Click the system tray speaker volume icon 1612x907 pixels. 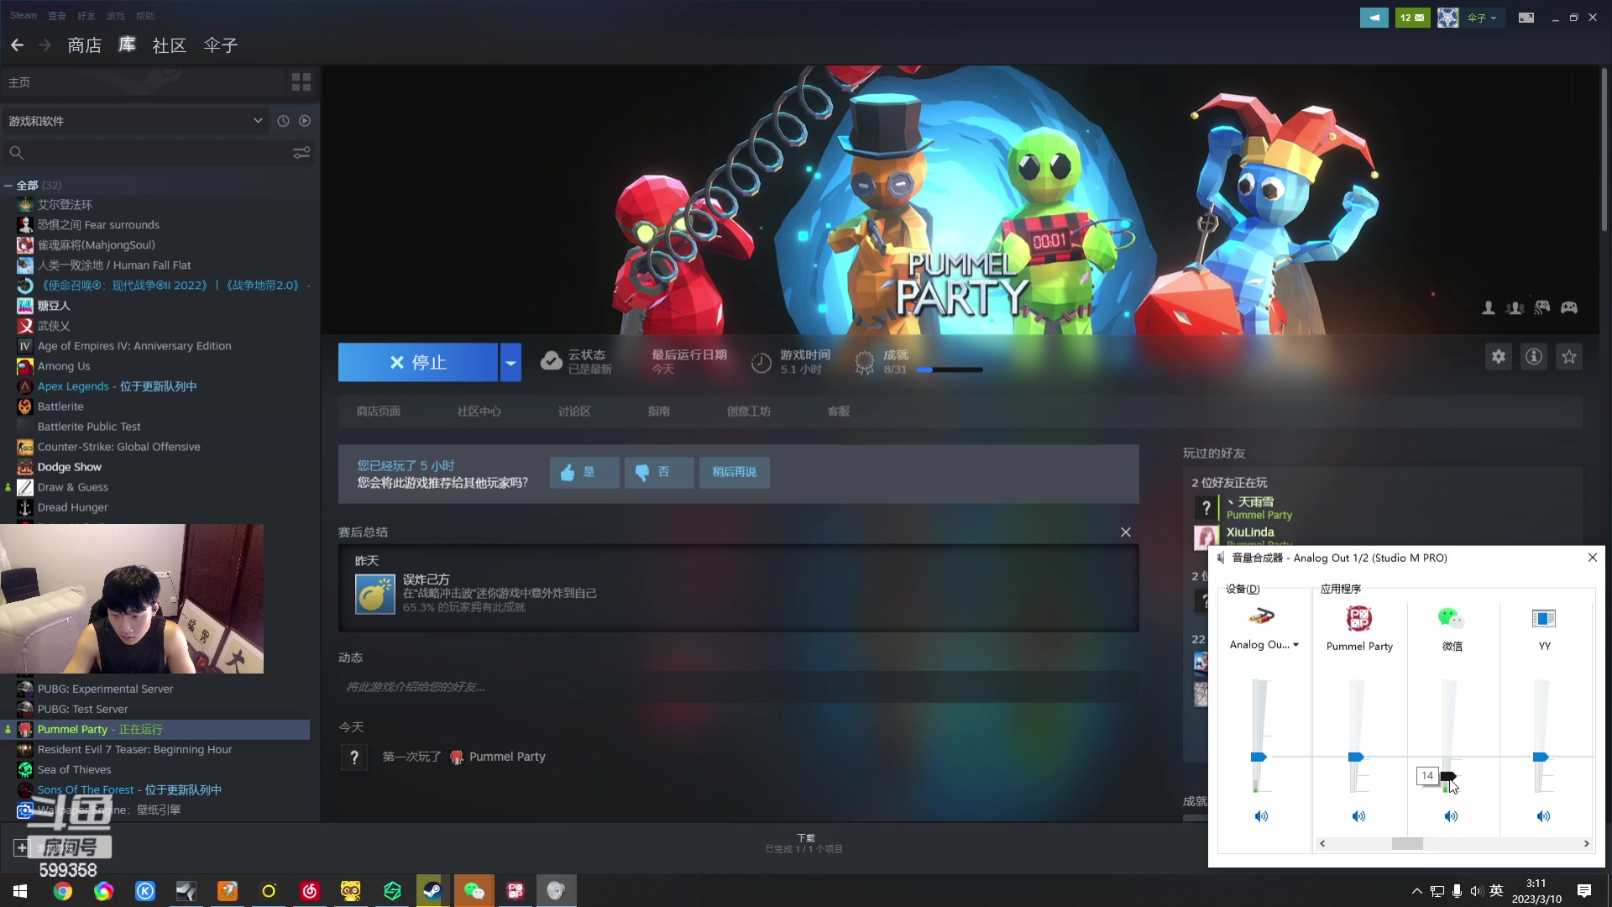click(x=1477, y=891)
